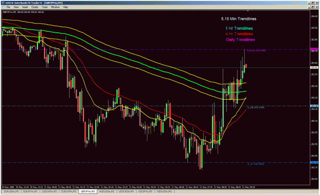This screenshot has width=320, height=195.
Task: Restore the inner chart window
Action: 312,7
